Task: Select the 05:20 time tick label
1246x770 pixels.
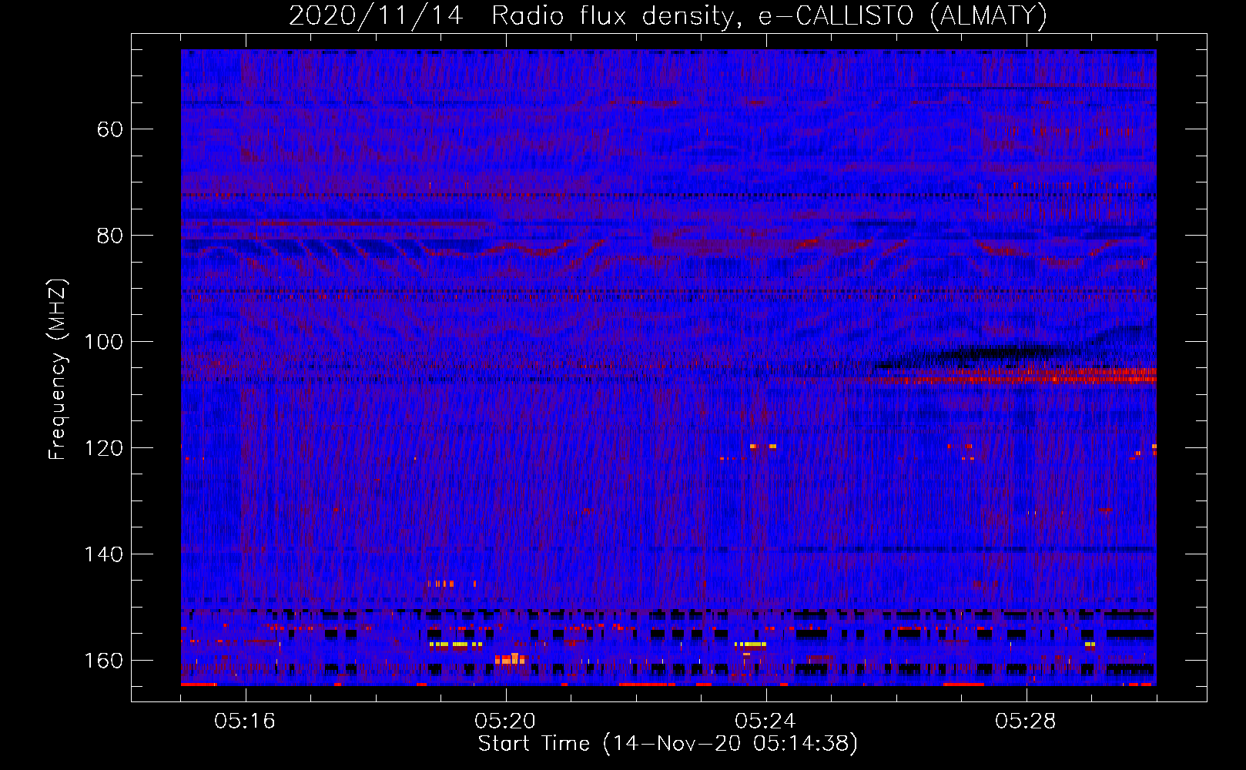Action: coord(505,721)
